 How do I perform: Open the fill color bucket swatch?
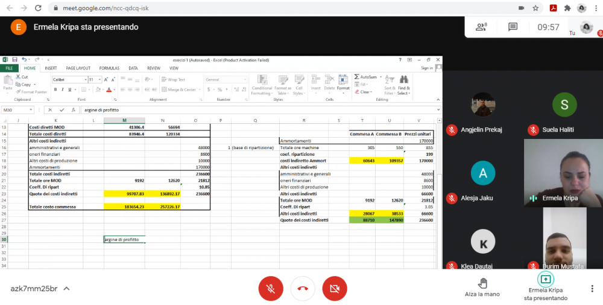point(98,90)
